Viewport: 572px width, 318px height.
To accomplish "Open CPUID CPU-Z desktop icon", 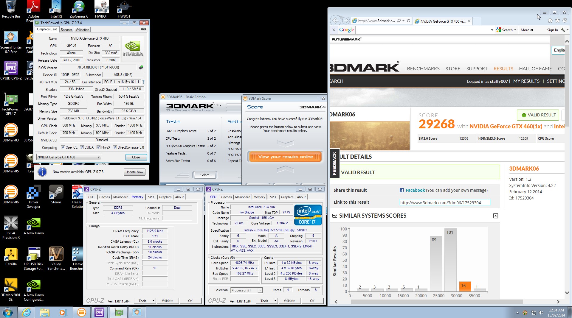I will coord(11,71).
